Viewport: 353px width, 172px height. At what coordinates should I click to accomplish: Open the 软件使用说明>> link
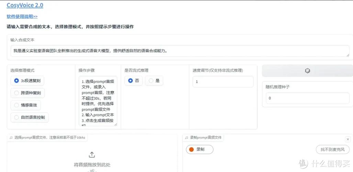tap(22, 17)
